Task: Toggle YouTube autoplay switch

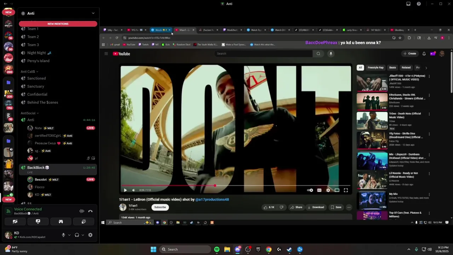Action: (310, 190)
